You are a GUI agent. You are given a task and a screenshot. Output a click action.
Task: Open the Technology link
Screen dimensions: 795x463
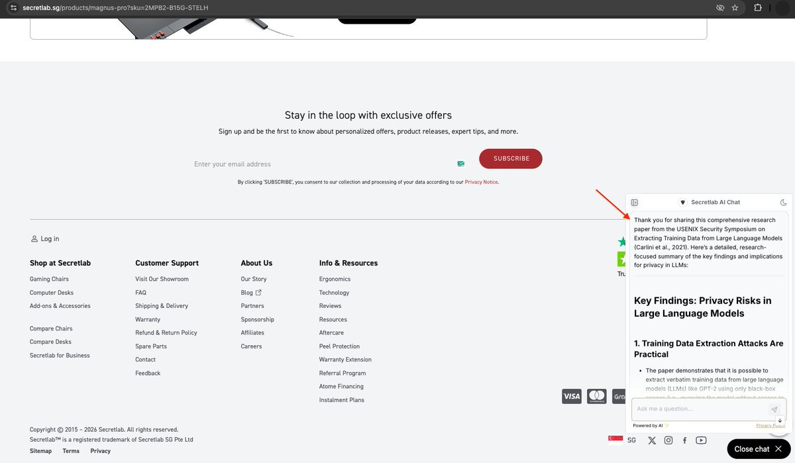click(334, 292)
